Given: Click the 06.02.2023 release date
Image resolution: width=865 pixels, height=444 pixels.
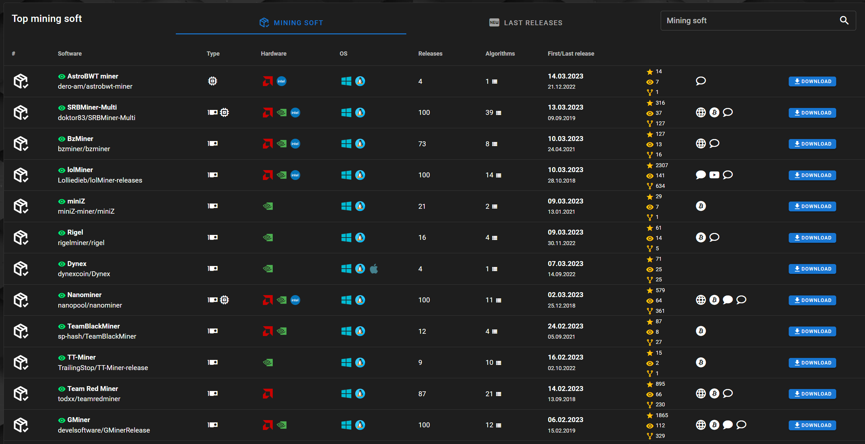Looking at the screenshot, I should click(x=565, y=420).
